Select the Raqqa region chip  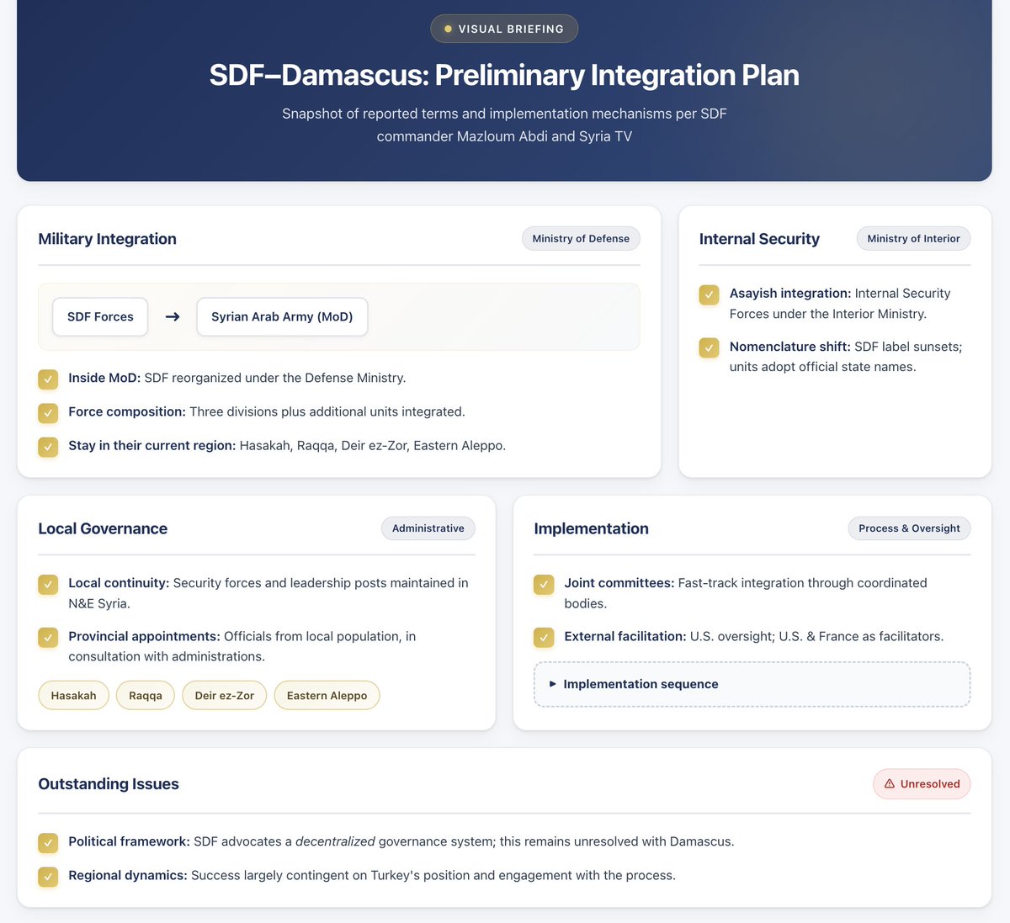pyautogui.click(x=146, y=696)
